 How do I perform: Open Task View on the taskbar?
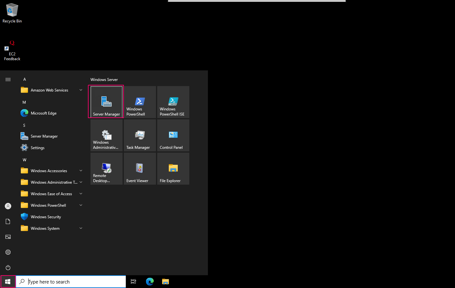pos(133,282)
